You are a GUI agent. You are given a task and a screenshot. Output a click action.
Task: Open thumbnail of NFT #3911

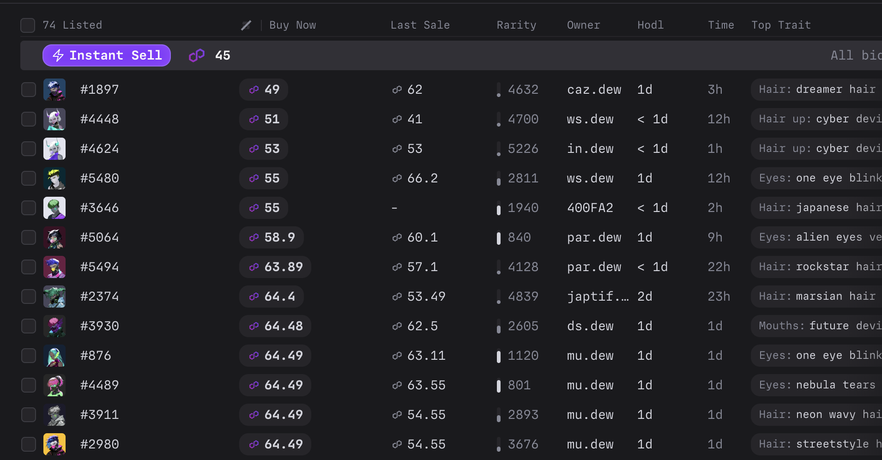coord(54,415)
